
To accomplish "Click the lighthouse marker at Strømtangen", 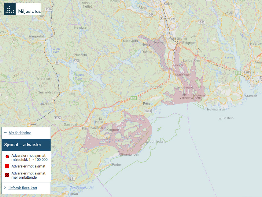I will (119, 151).
